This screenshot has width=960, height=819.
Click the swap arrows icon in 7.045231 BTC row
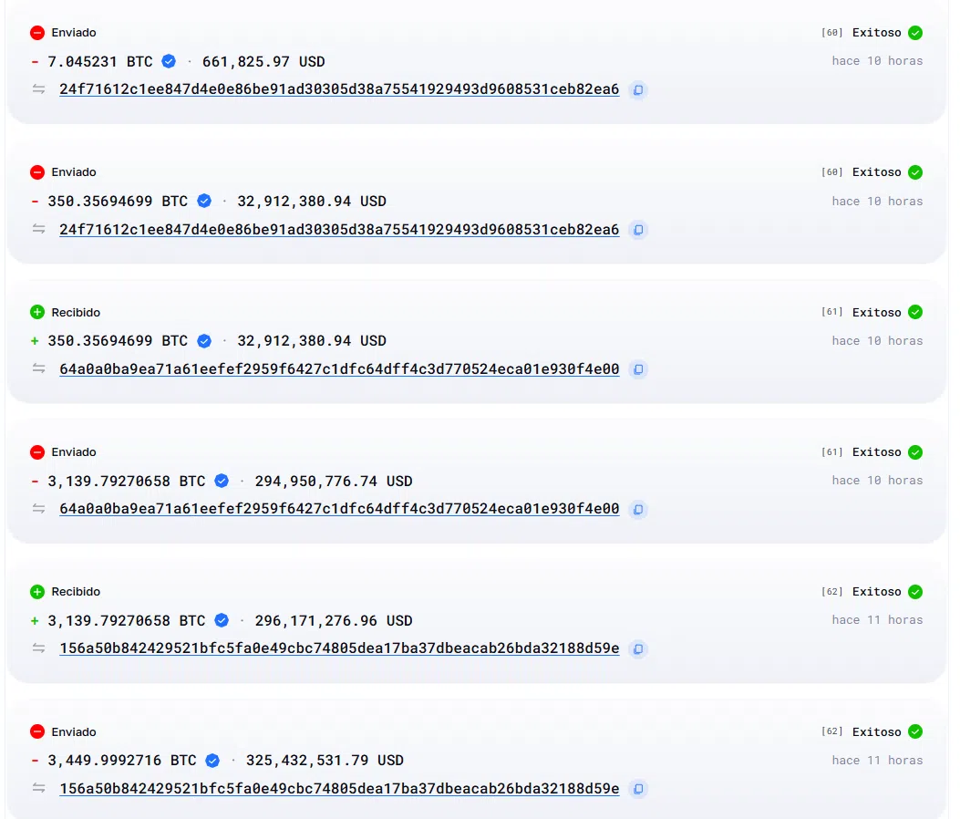point(39,89)
